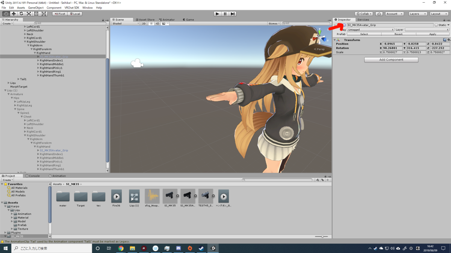
Task: Toggle scene audio with the speaker icon
Action: 157,24
